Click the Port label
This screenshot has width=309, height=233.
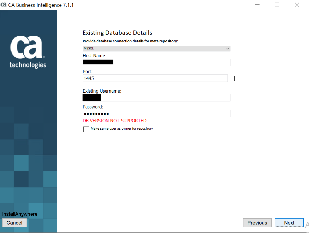(x=88, y=71)
